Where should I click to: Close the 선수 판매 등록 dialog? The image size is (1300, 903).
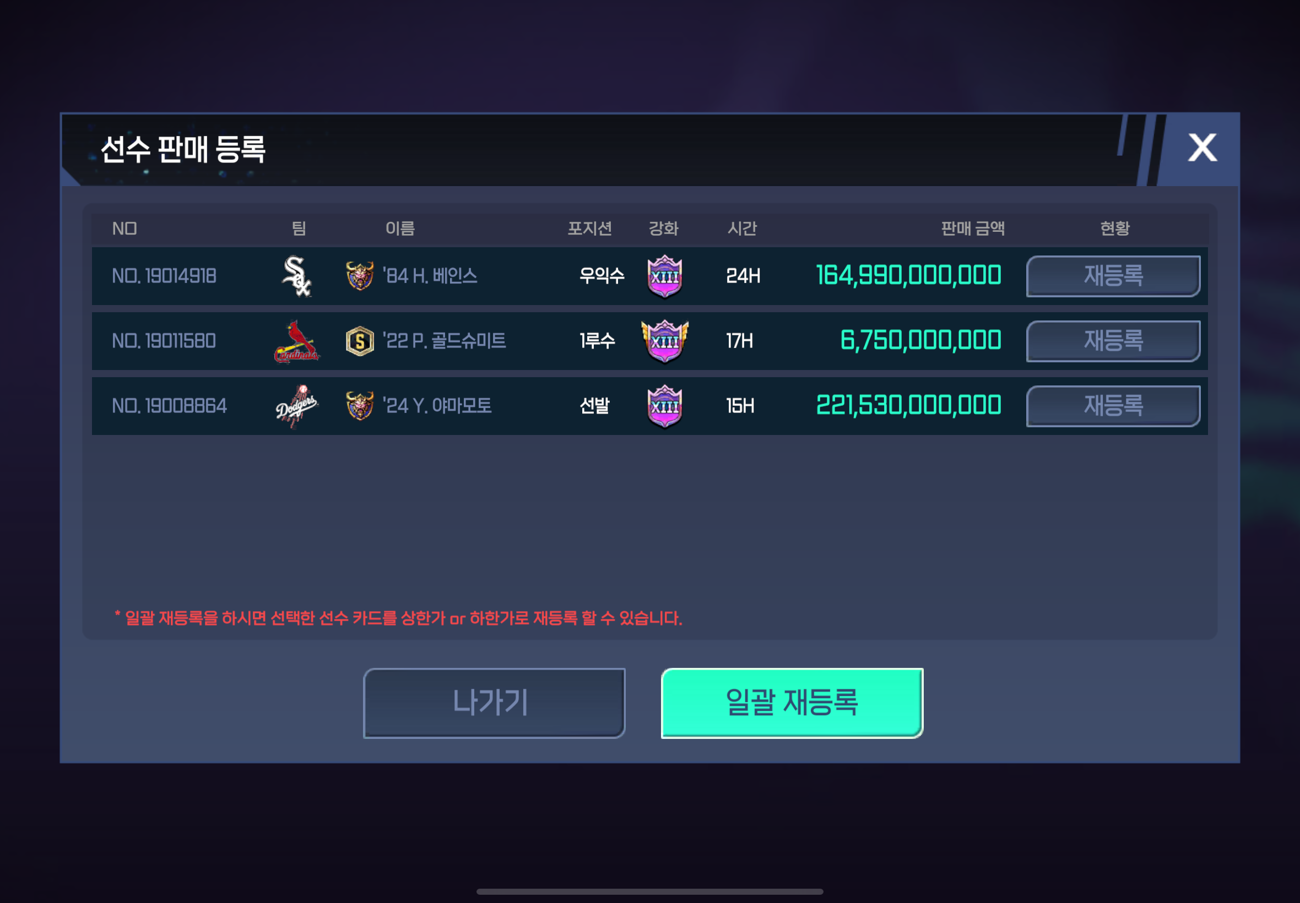coord(1202,148)
